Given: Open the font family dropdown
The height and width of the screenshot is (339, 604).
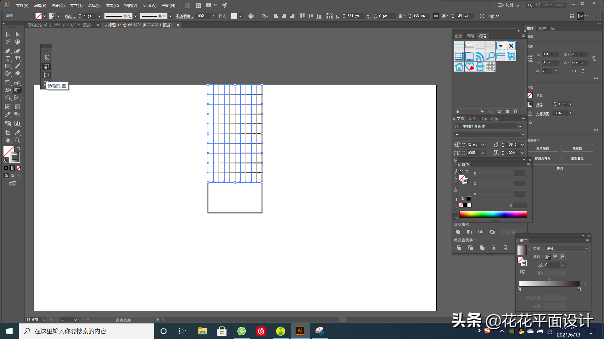Looking at the screenshot, I should pos(520,126).
